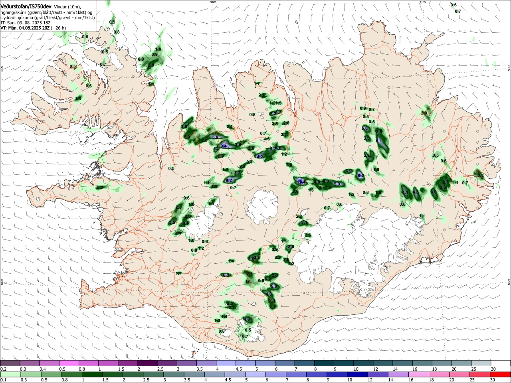Pick rain scale swatch between 0.1 and 0.3
This screenshot has width=511, height=383.
10,375
